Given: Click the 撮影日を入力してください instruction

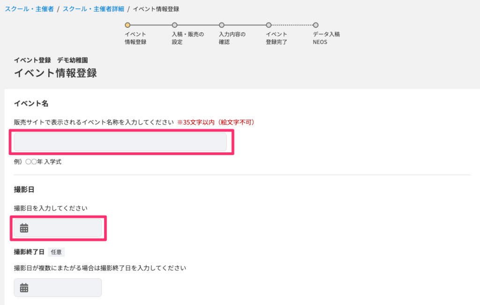Looking at the screenshot, I should [x=51, y=208].
